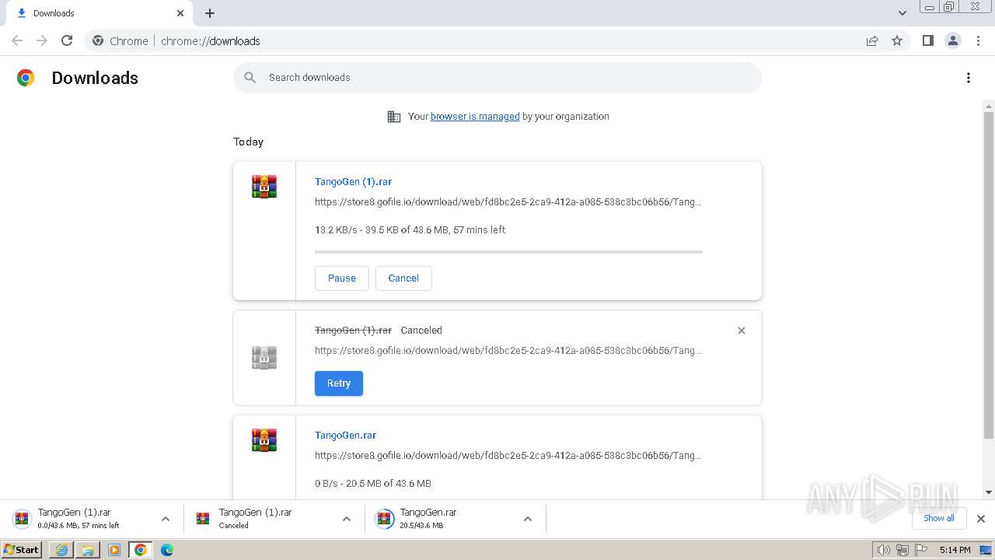Open a new tab
The height and width of the screenshot is (560, 995).
pos(210,13)
